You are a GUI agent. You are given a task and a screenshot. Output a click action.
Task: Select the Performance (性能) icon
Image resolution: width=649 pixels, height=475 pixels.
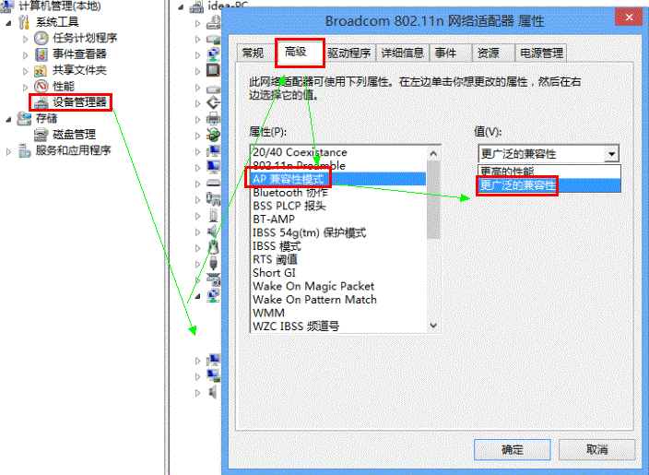point(41,86)
